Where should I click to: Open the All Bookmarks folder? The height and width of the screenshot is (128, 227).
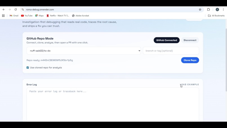click(x=216, y=16)
